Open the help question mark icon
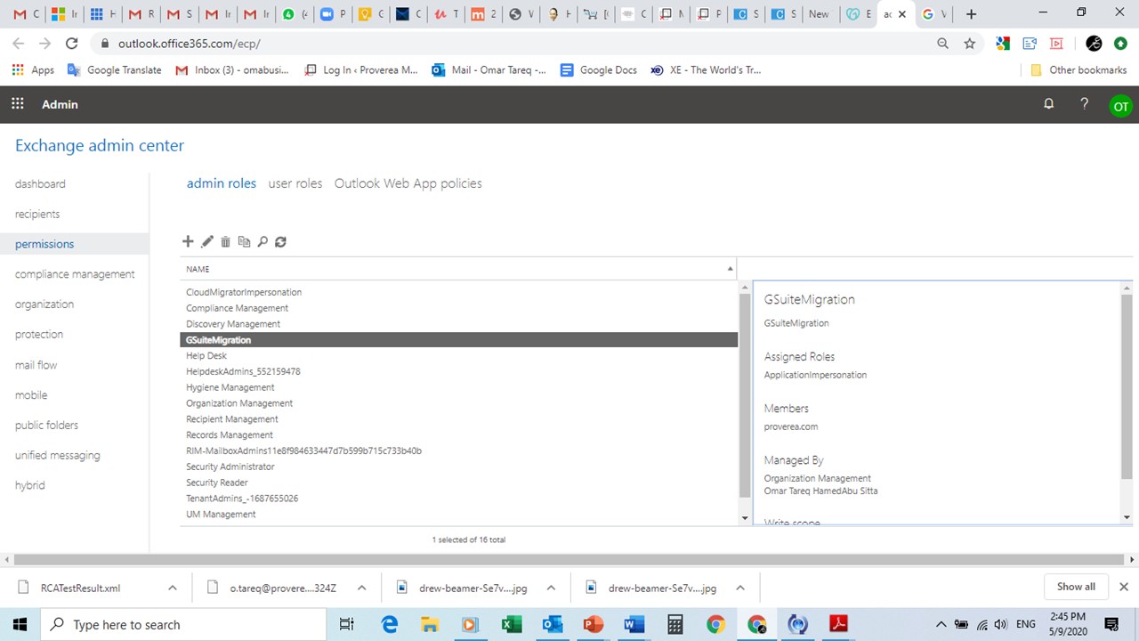 (x=1084, y=104)
